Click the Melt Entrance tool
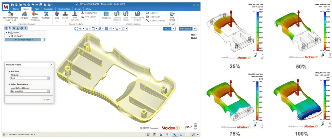The height and width of the screenshot is (139, 332). pos(75,16)
